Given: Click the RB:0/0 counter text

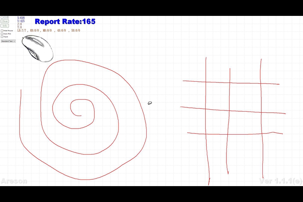Looking at the screenshot, I should click(x=34, y=31).
